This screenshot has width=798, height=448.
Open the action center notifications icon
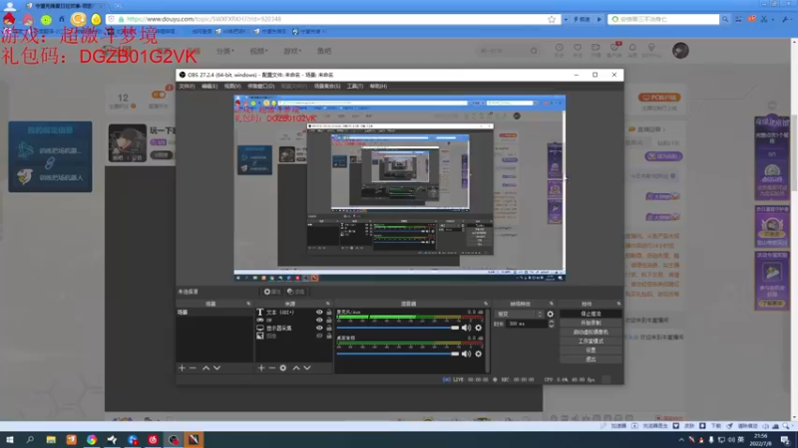[x=785, y=439]
